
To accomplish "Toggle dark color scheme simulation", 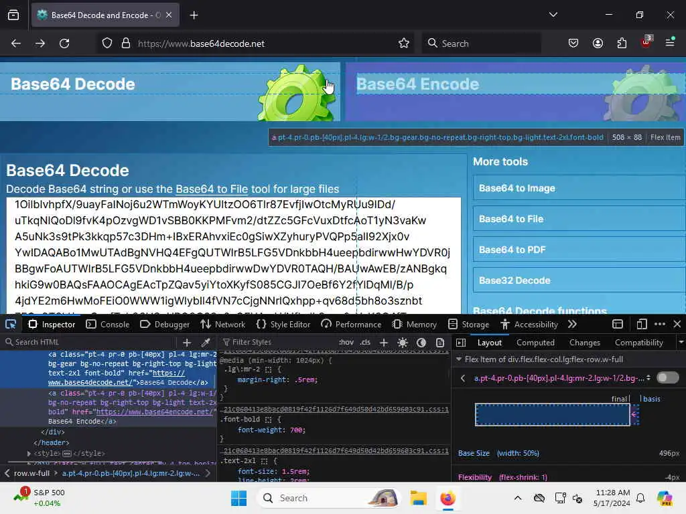I will 421,342.
